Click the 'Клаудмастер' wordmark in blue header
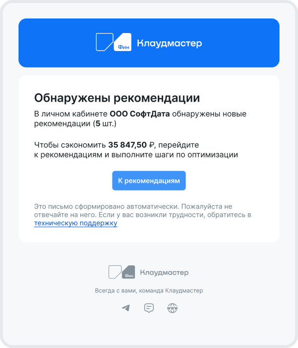 pos(169,43)
